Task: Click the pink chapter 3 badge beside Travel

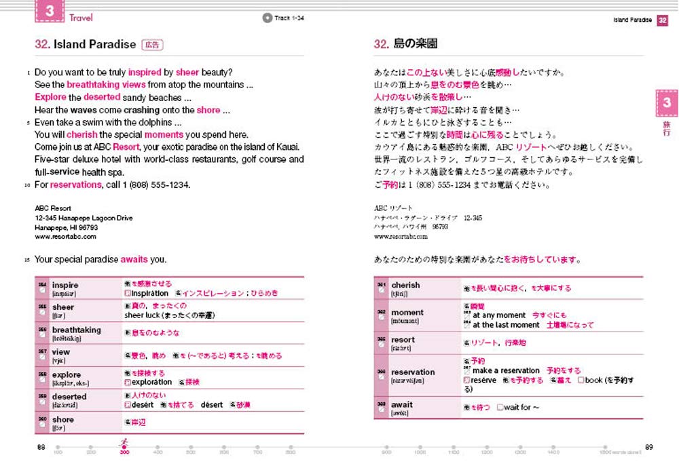Action: pyautogui.click(x=50, y=11)
